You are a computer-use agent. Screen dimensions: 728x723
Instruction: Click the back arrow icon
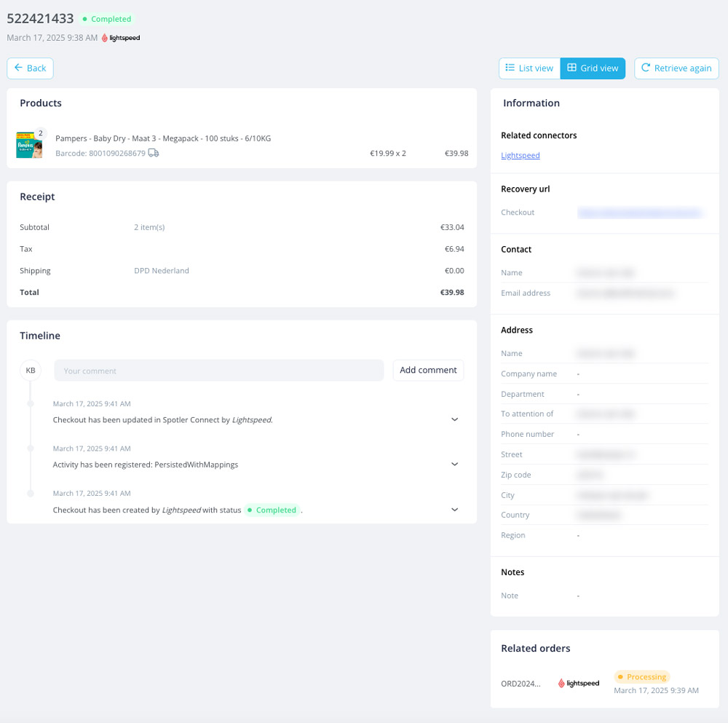[x=19, y=68]
